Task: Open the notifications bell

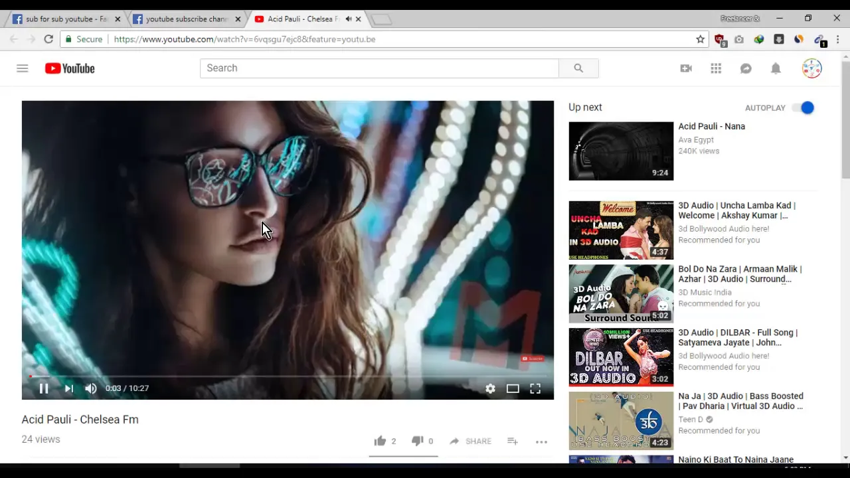Action: 776,68
